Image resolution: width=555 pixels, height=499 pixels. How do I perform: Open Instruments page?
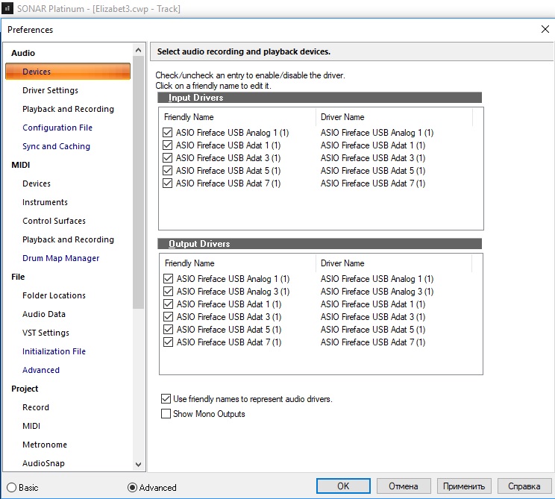click(x=45, y=202)
